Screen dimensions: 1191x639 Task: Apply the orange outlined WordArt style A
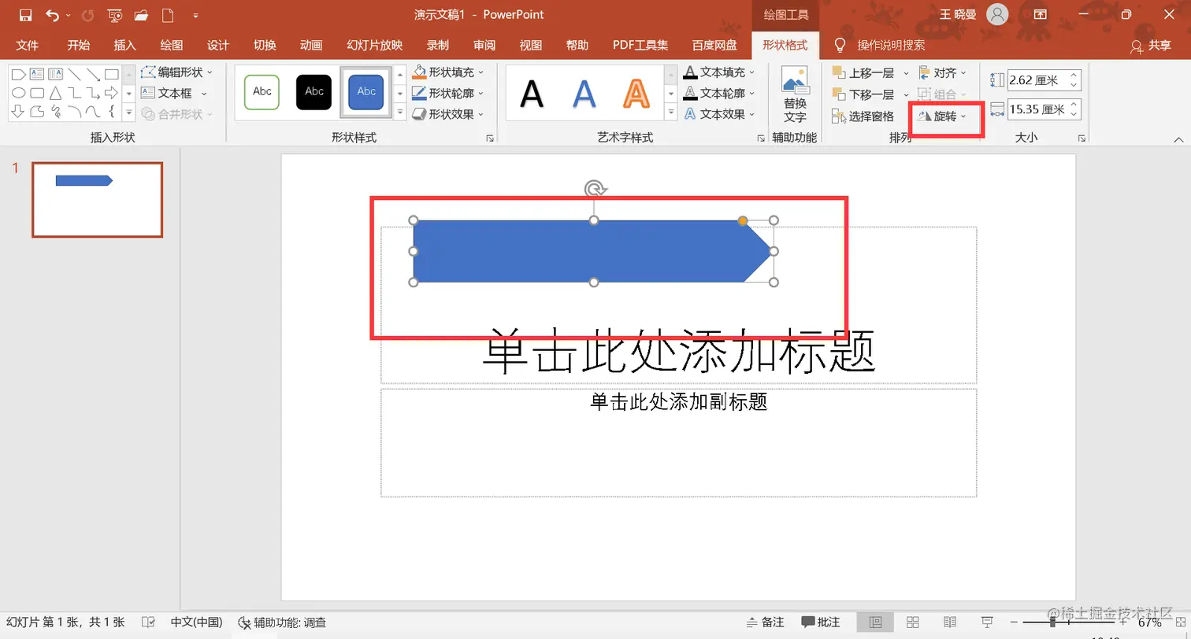pyautogui.click(x=636, y=94)
